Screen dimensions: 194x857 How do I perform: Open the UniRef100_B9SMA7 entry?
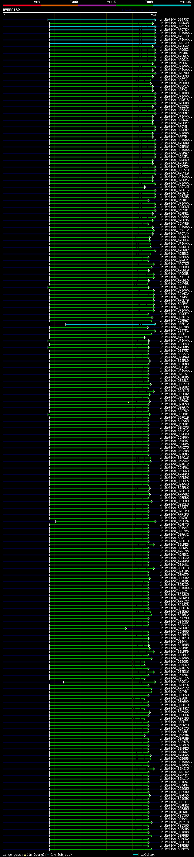174,153
